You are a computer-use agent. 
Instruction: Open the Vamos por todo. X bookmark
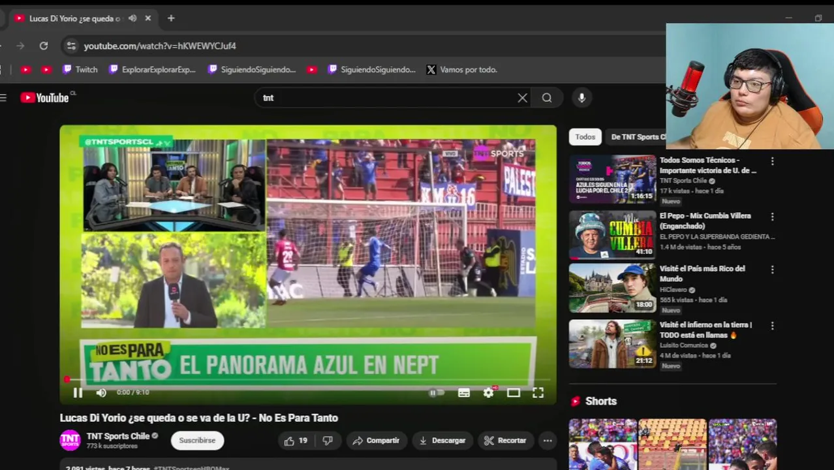click(x=462, y=69)
